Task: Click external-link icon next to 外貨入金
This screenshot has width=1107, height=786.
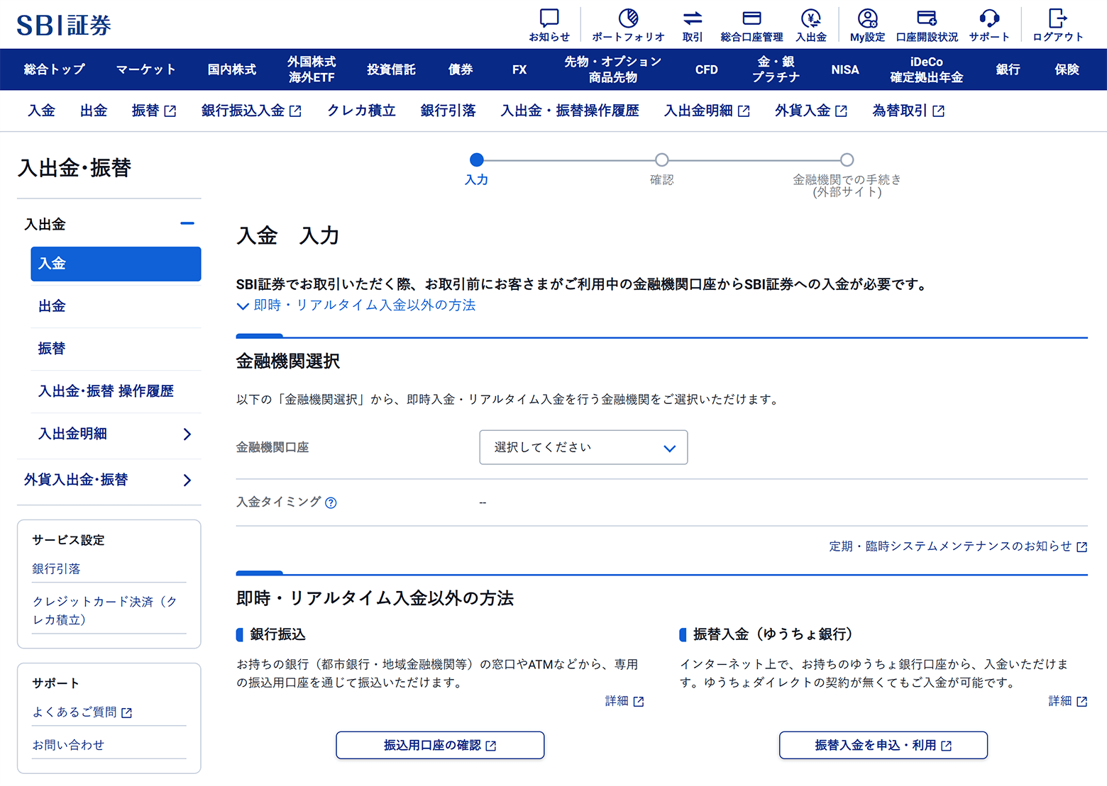Action: click(x=842, y=111)
